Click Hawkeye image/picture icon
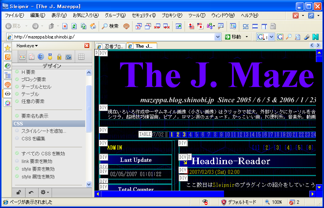Image resolution: width=324 pixels, height=208 pixels. tap(69, 57)
